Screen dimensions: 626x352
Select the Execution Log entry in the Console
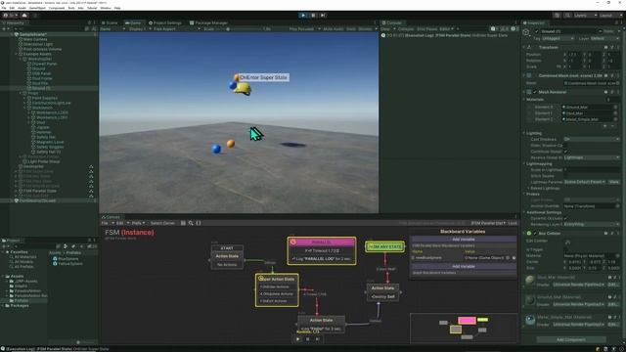click(449, 35)
